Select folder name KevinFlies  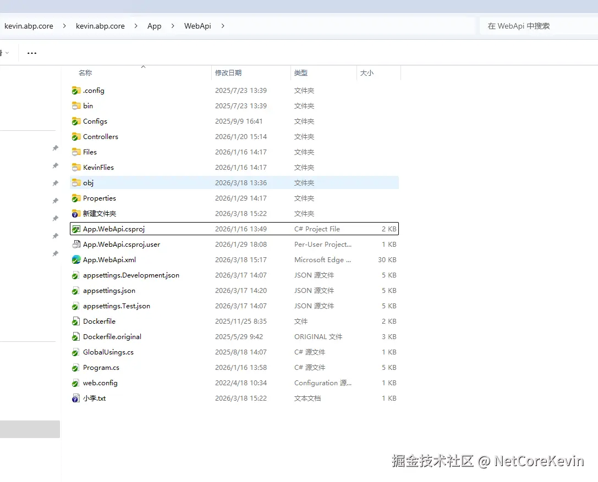pos(98,167)
